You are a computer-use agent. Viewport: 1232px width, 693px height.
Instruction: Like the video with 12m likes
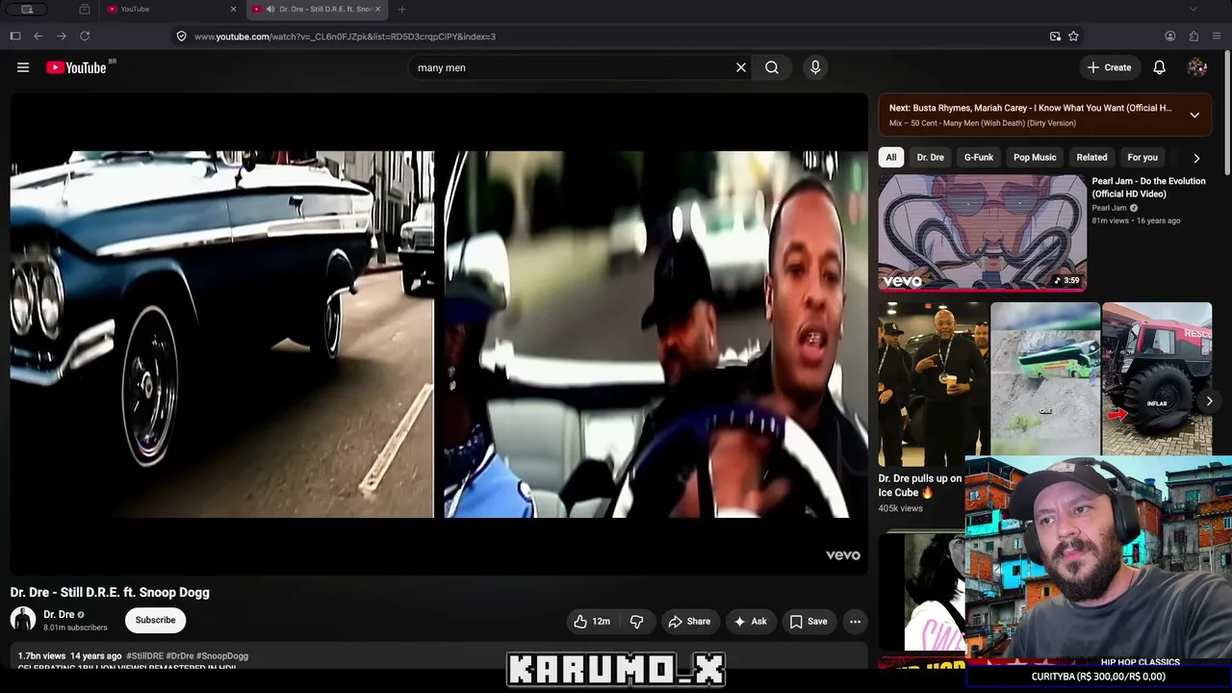[592, 622]
